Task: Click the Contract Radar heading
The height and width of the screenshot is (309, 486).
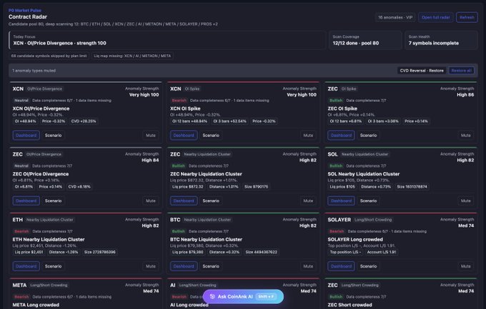Action: [28, 16]
